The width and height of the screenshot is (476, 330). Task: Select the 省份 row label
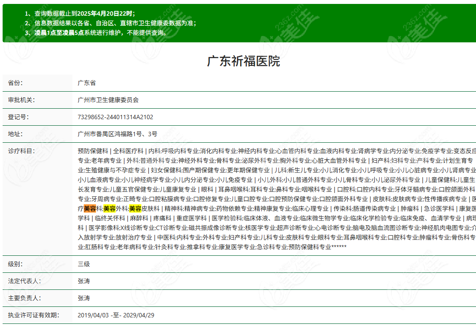(15, 83)
